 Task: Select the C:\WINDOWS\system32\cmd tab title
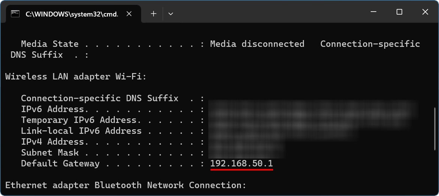tap(71, 14)
